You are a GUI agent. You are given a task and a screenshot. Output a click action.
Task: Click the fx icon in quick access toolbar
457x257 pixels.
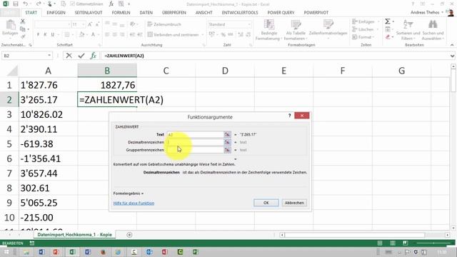(x=111, y=4)
